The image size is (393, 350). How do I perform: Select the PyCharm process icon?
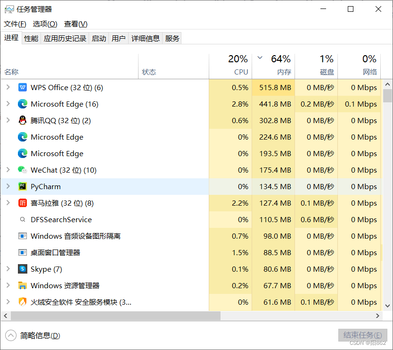tap(23, 186)
